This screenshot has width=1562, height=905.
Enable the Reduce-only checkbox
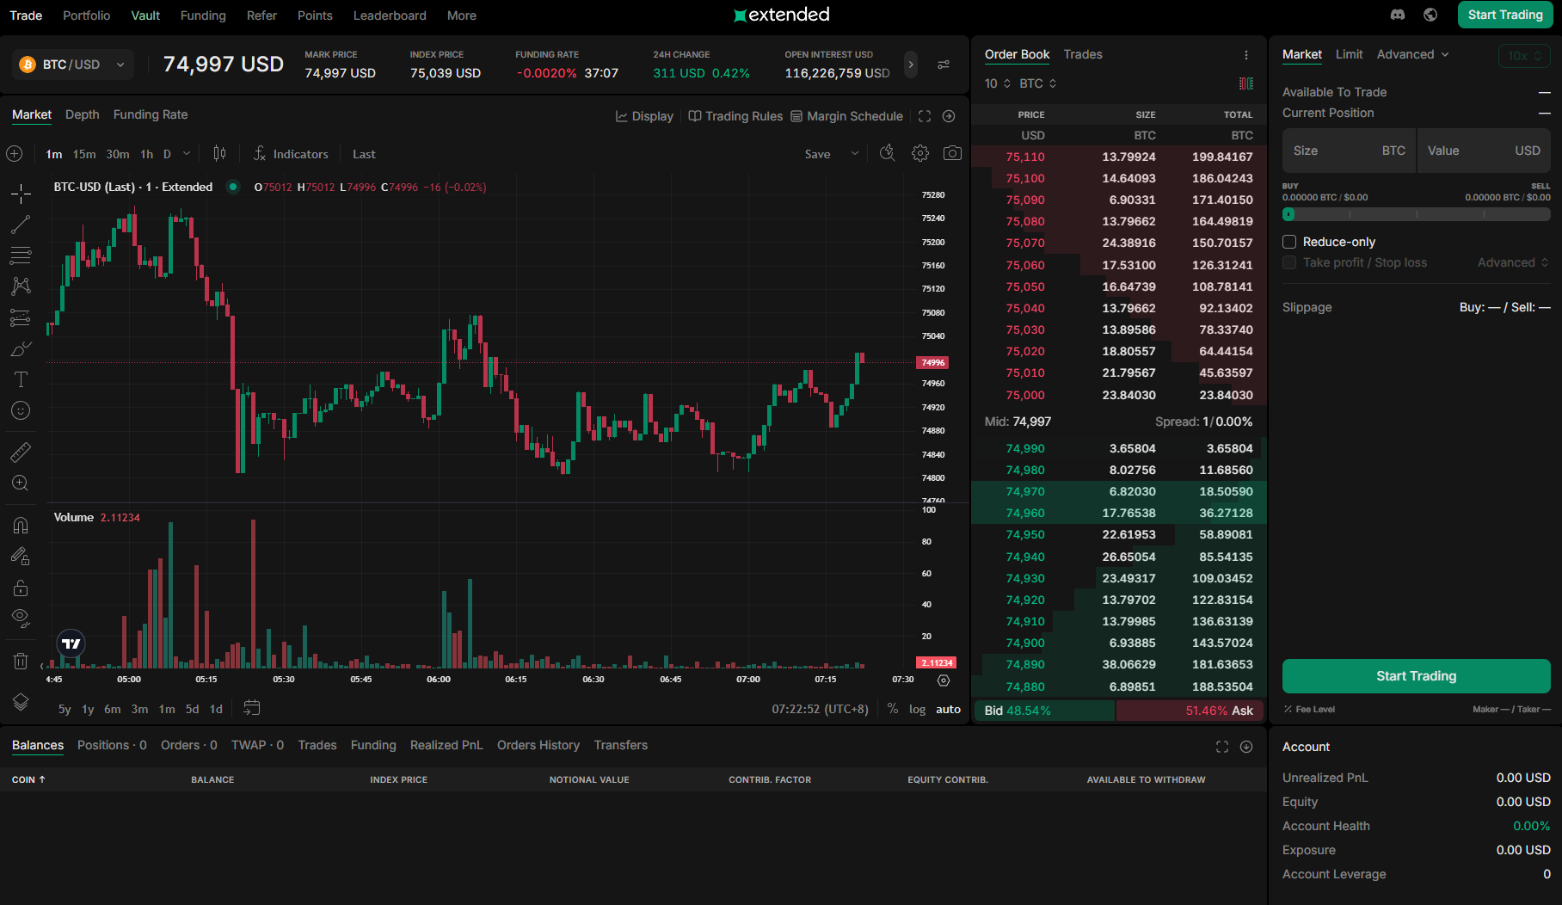1289,242
